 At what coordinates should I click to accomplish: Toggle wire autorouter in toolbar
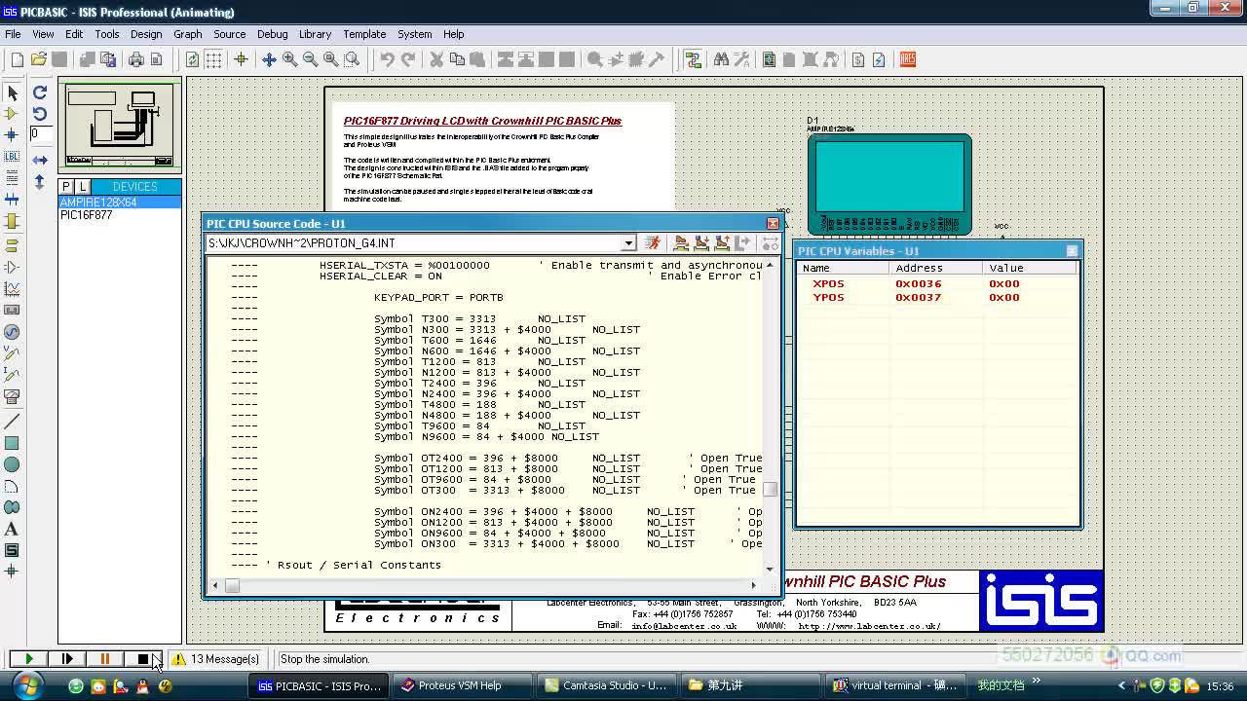coord(693,59)
